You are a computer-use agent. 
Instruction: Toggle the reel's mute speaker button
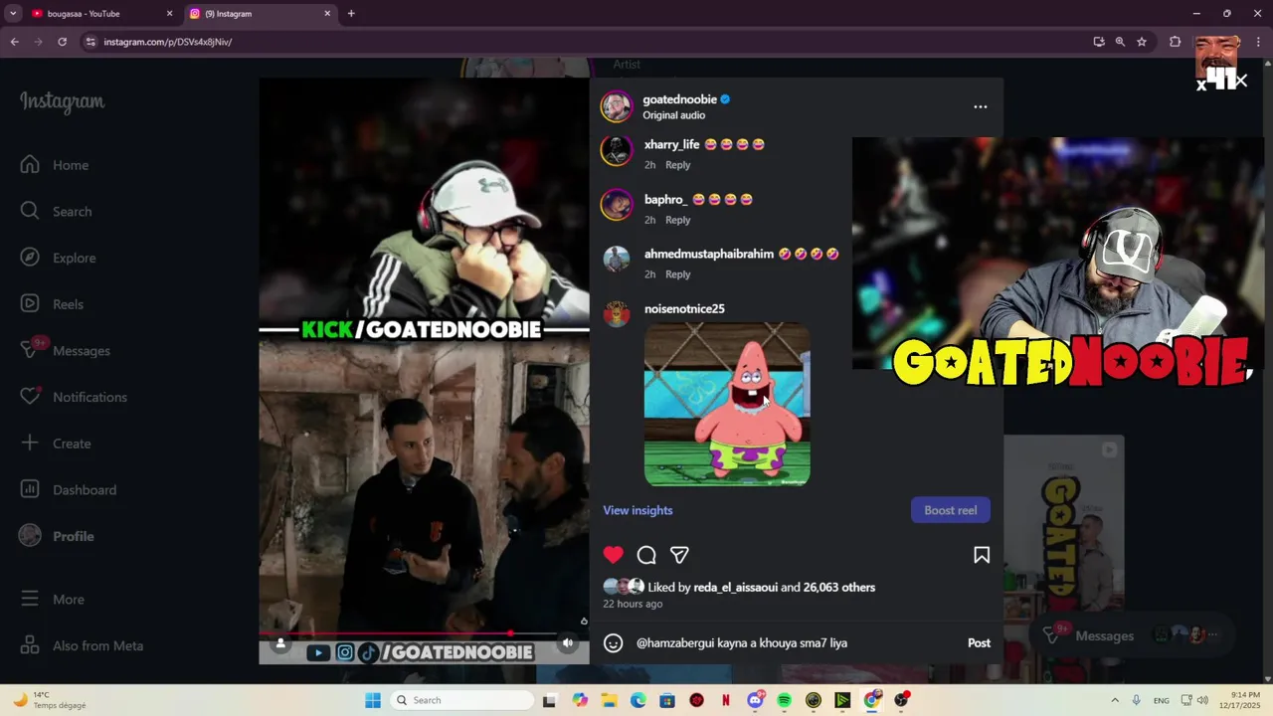(x=568, y=643)
